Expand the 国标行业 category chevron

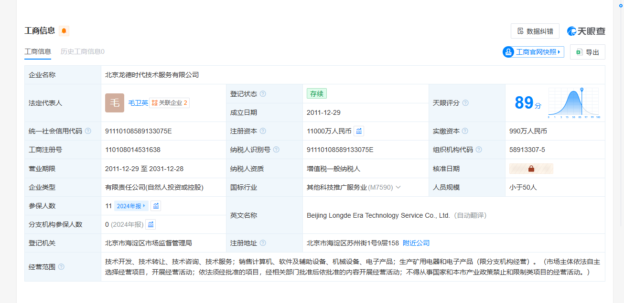pos(398,187)
